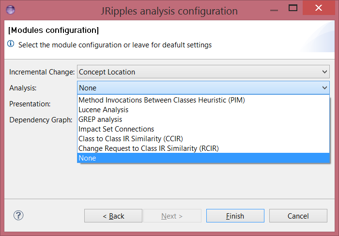
Task: Open the help question mark icon
Action: pos(18,216)
